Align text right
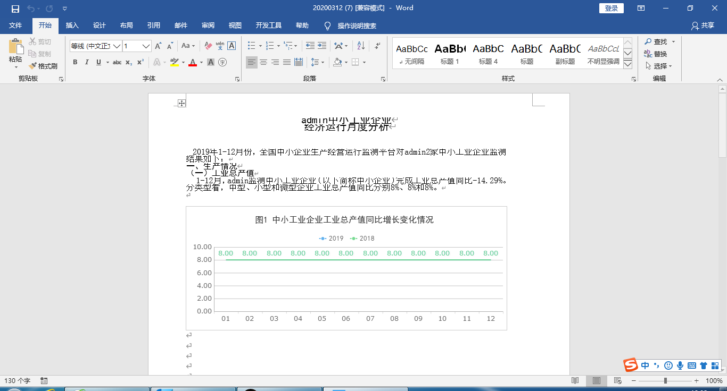This screenshot has width=727, height=391. coord(275,62)
